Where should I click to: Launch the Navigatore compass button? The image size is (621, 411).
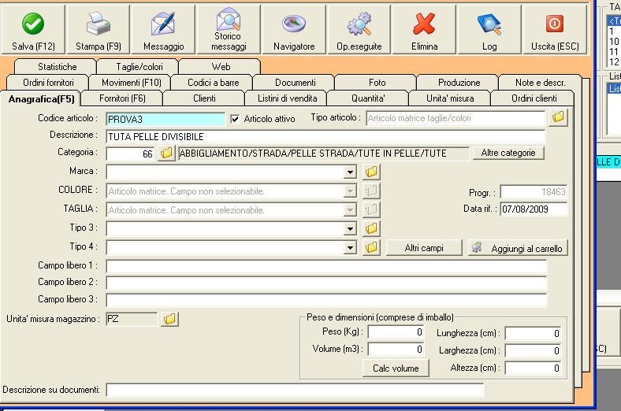(x=294, y=29)
